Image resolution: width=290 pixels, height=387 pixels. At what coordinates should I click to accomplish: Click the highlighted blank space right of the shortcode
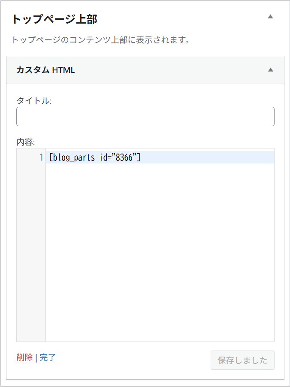click(x=206, y=157)
